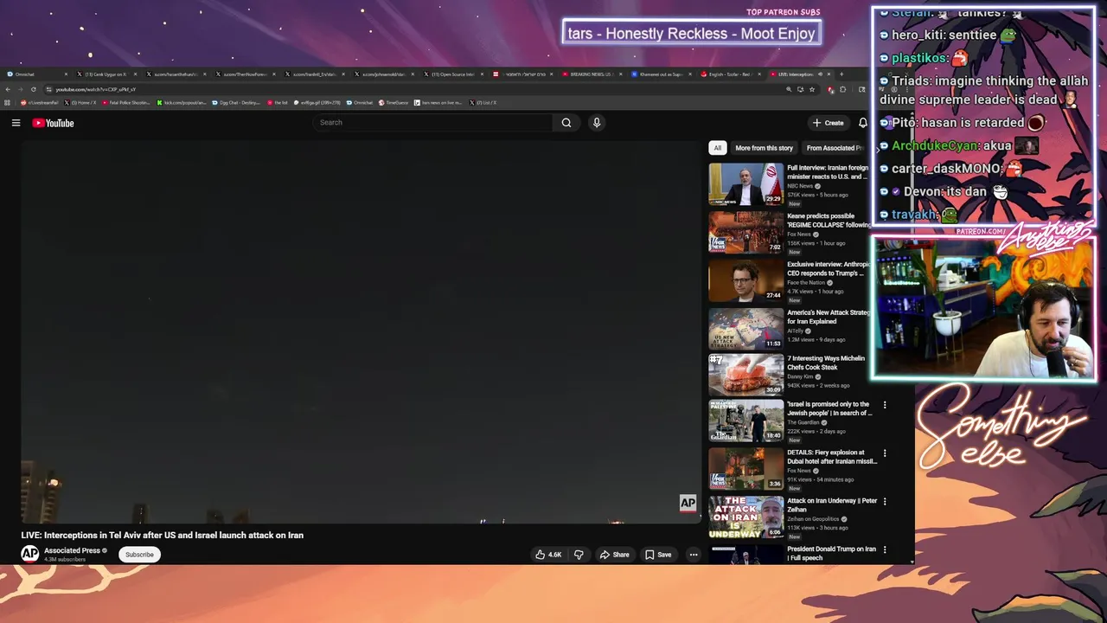
Task: Dislike the video with thumbs down
Action: 579,555
